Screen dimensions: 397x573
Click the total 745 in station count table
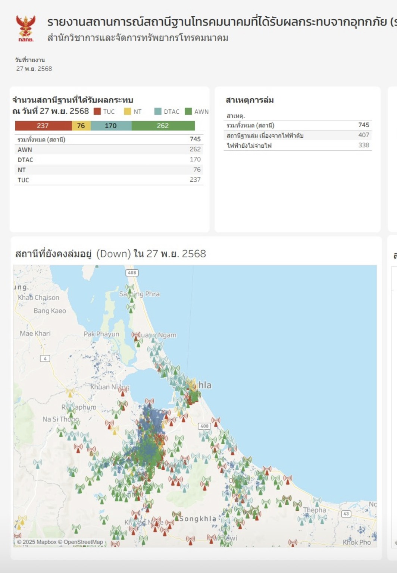[x=195, y=139]
